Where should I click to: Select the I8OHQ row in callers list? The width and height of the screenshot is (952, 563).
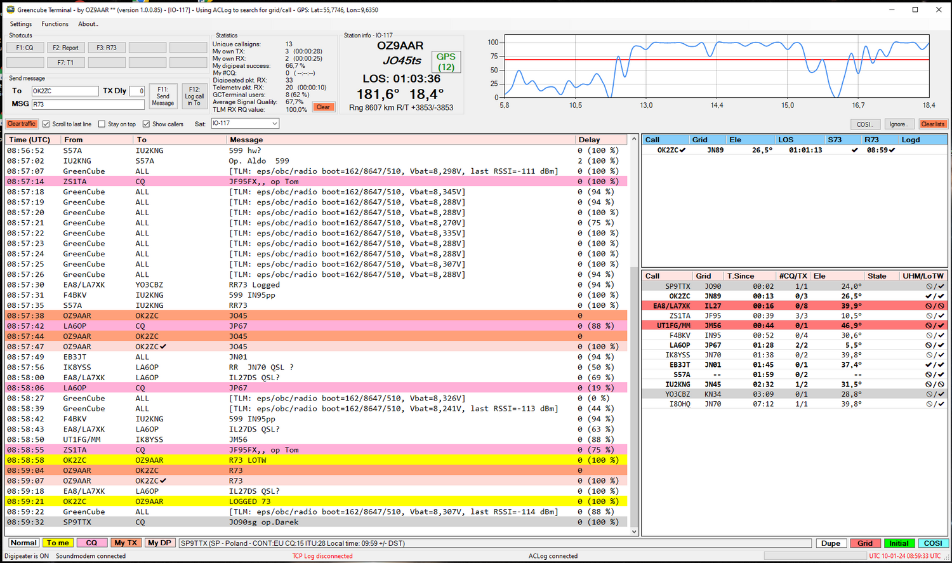click(795, 404)
